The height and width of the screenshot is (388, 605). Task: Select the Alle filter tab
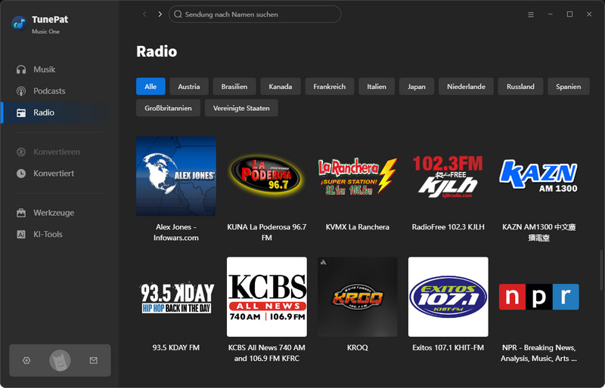(x=150, y=86)
